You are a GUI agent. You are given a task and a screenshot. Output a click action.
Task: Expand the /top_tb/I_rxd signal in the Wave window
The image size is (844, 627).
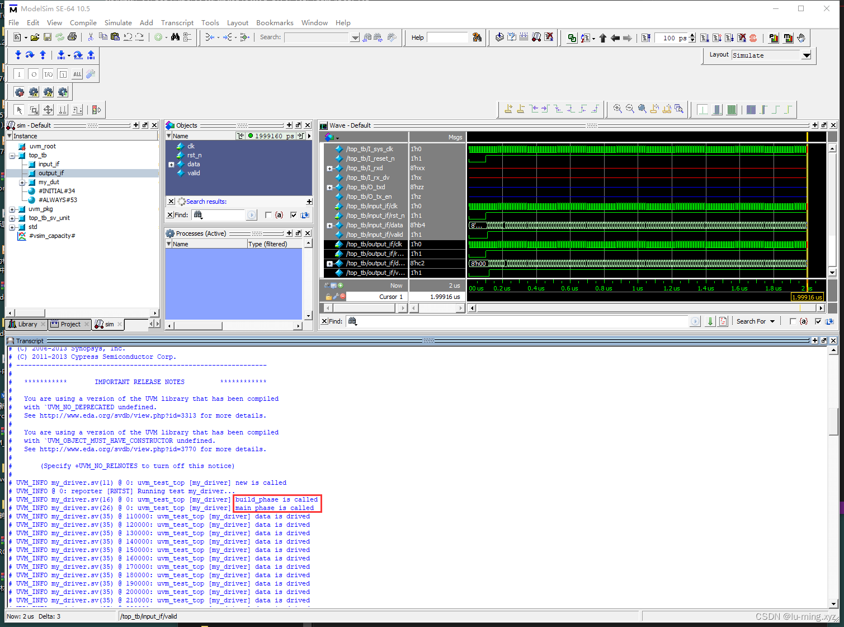tap(330, 168)
